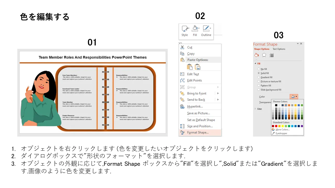Choose the Gradient fill radio option
Viewport: 335px width, 188px height.
click(259, 77)
